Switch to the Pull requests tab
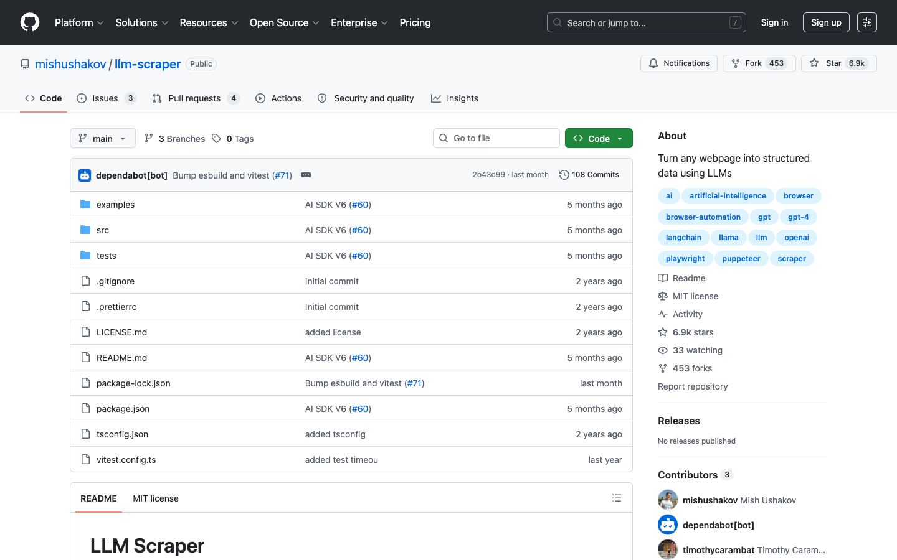Screen dimensions: 897x560 196,98
